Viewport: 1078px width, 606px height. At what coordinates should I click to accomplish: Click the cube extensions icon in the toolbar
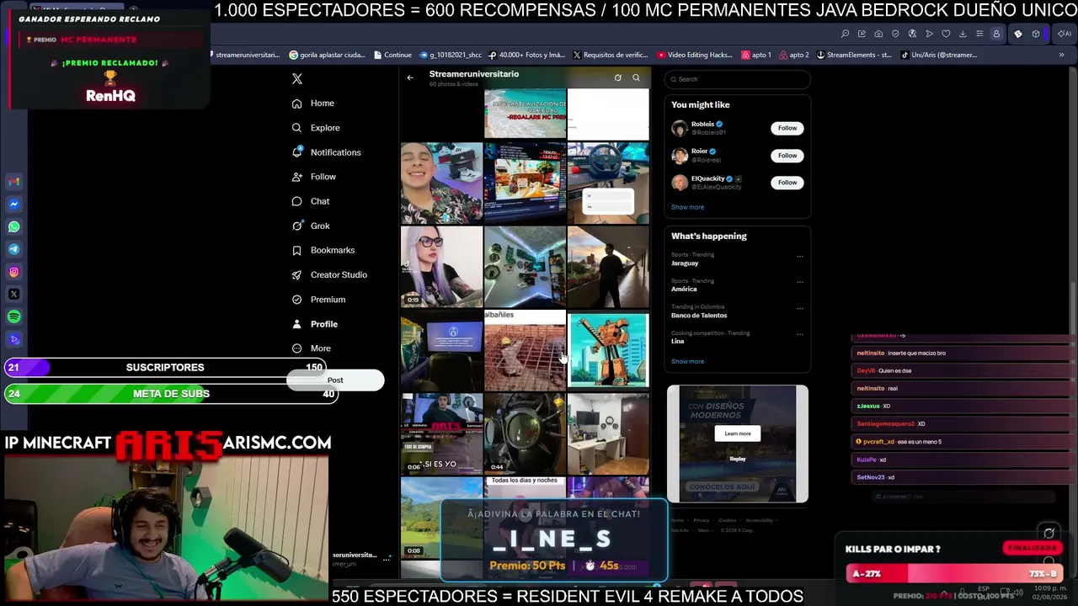1036,34
